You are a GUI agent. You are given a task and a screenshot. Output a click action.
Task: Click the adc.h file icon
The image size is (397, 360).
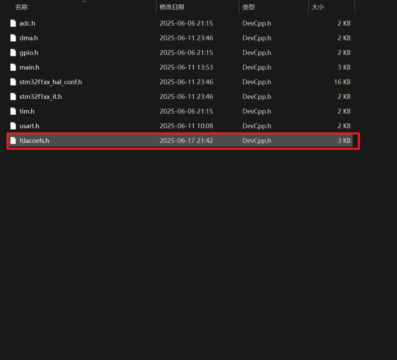tap(13, 23)
